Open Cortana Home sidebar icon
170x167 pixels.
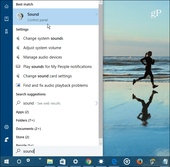click(x=7, y=6)
